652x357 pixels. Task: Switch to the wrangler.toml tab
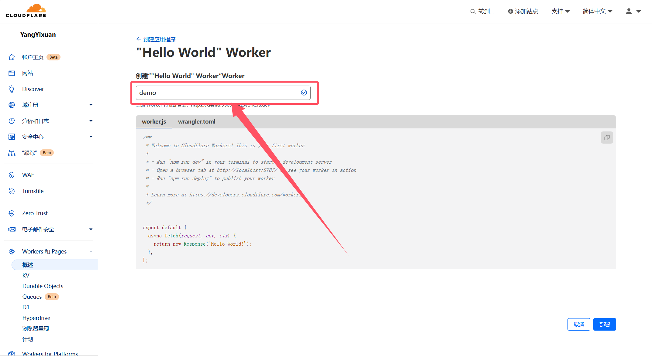point(197,122)
